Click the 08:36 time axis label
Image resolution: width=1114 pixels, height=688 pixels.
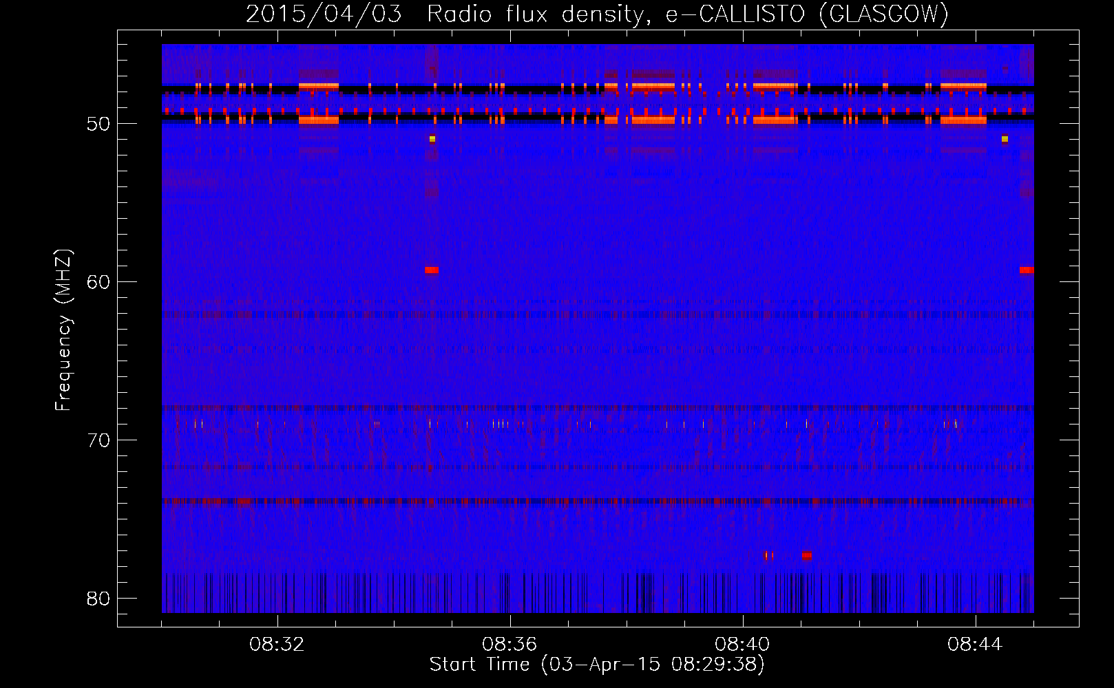click(x=509, y=645)
